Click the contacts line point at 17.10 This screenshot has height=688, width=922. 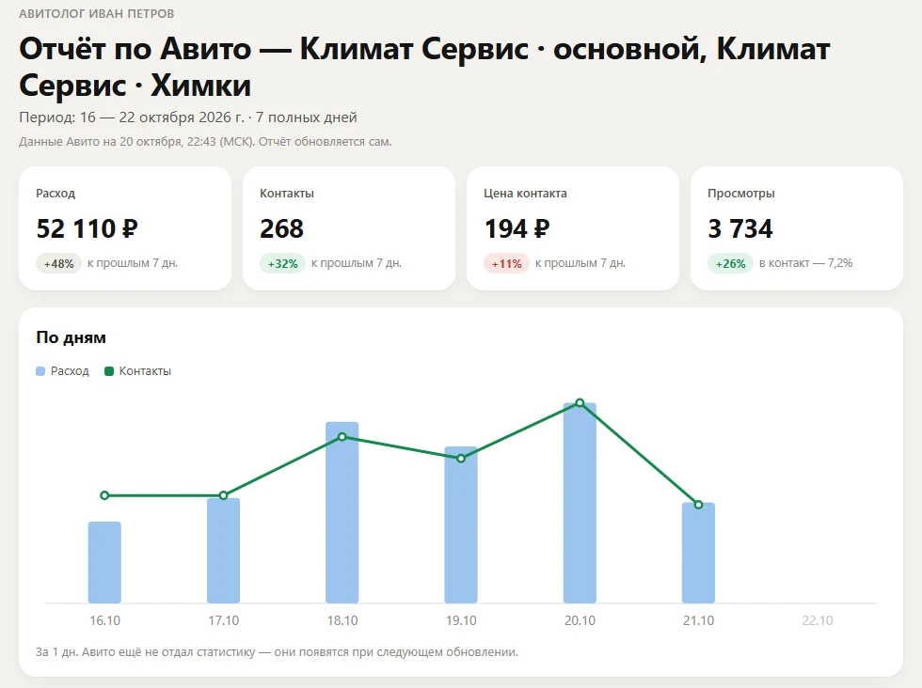pos(224,495)
